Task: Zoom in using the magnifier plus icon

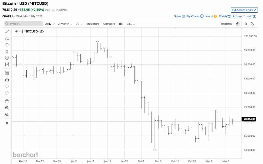Action: tap(7, 108)
